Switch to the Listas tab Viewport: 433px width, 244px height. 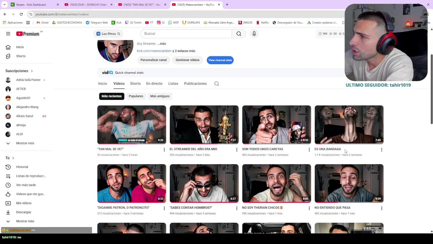click(173, 84)
